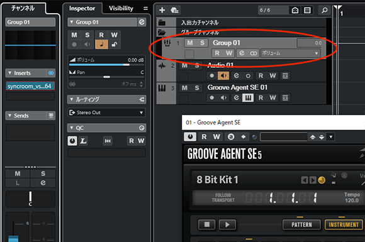Screen dimensions: 365x242
Task: Click the Inspector monitor speaker icon
Action: coord(87,44)
